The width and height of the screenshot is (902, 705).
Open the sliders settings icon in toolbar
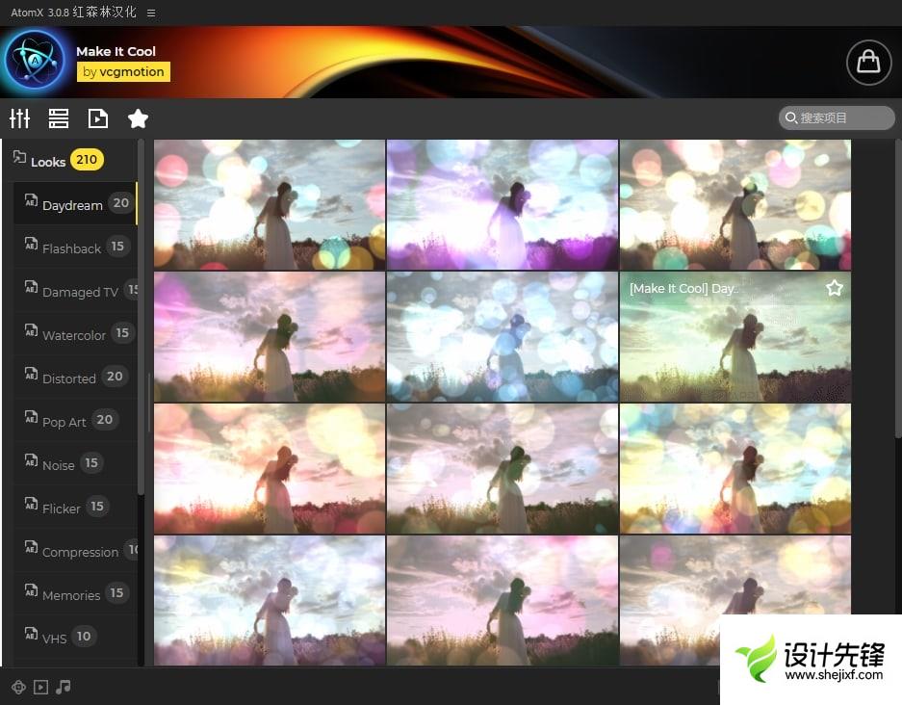20,118
